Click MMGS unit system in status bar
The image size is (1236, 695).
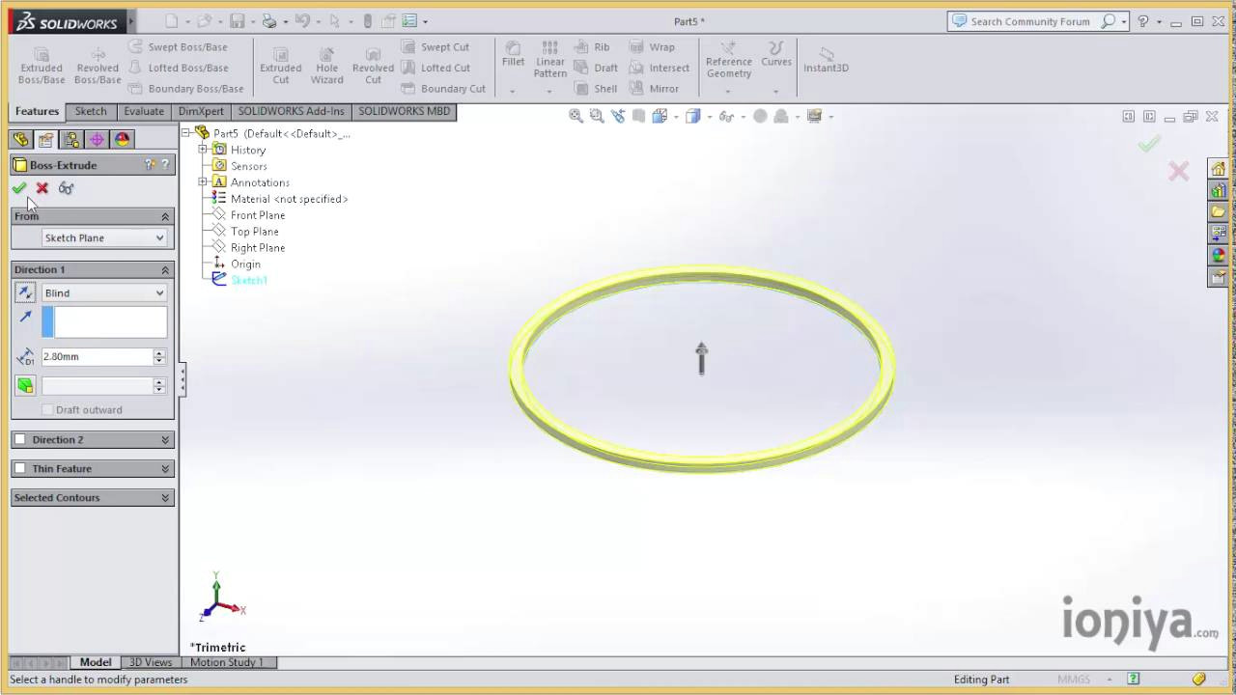coord(1073,680)
